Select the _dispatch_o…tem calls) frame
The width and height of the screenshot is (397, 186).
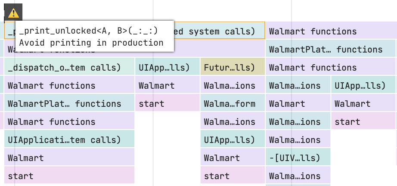(69, 68)
